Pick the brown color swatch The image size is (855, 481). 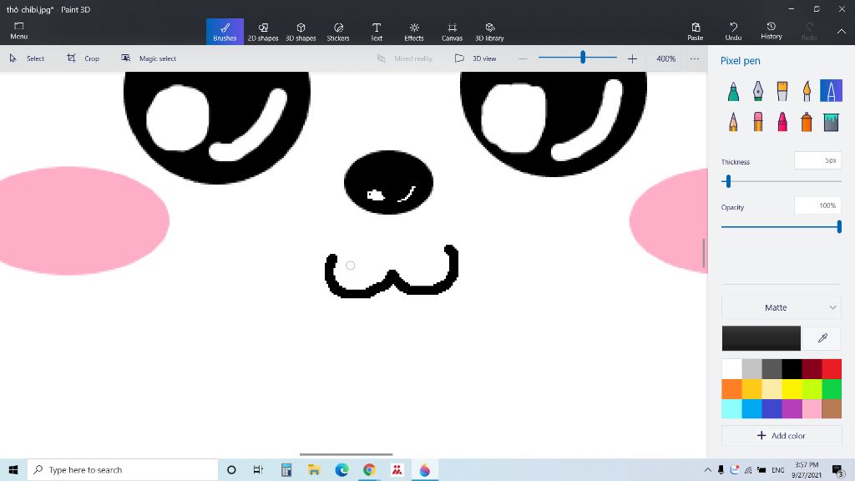pos(832,408)
